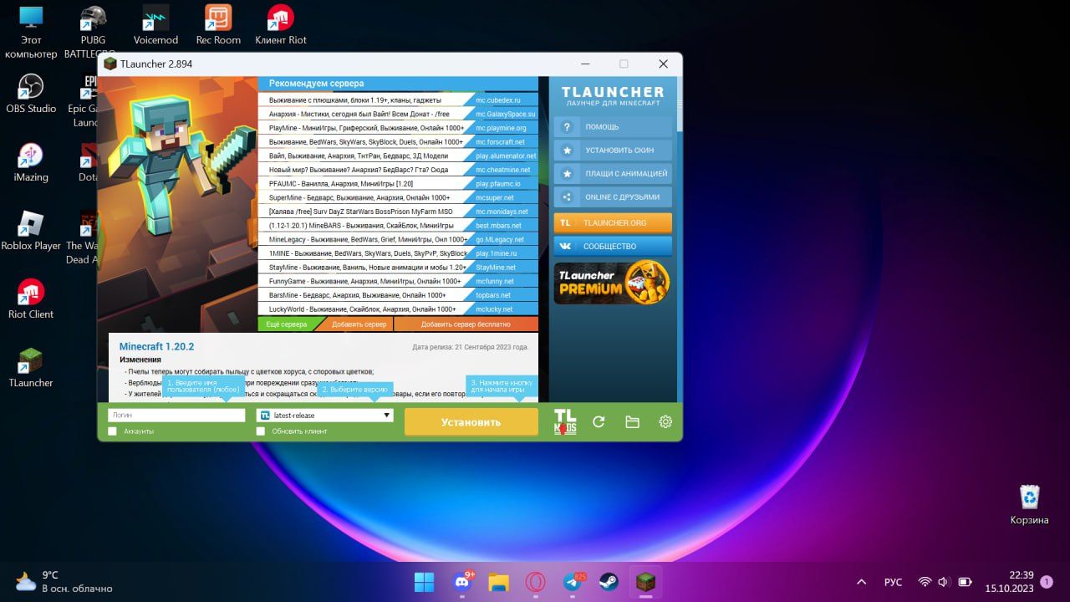Open the iMazing desktop shortcut
Screen dimensions: 1070x602
click(x=31, y=162)
